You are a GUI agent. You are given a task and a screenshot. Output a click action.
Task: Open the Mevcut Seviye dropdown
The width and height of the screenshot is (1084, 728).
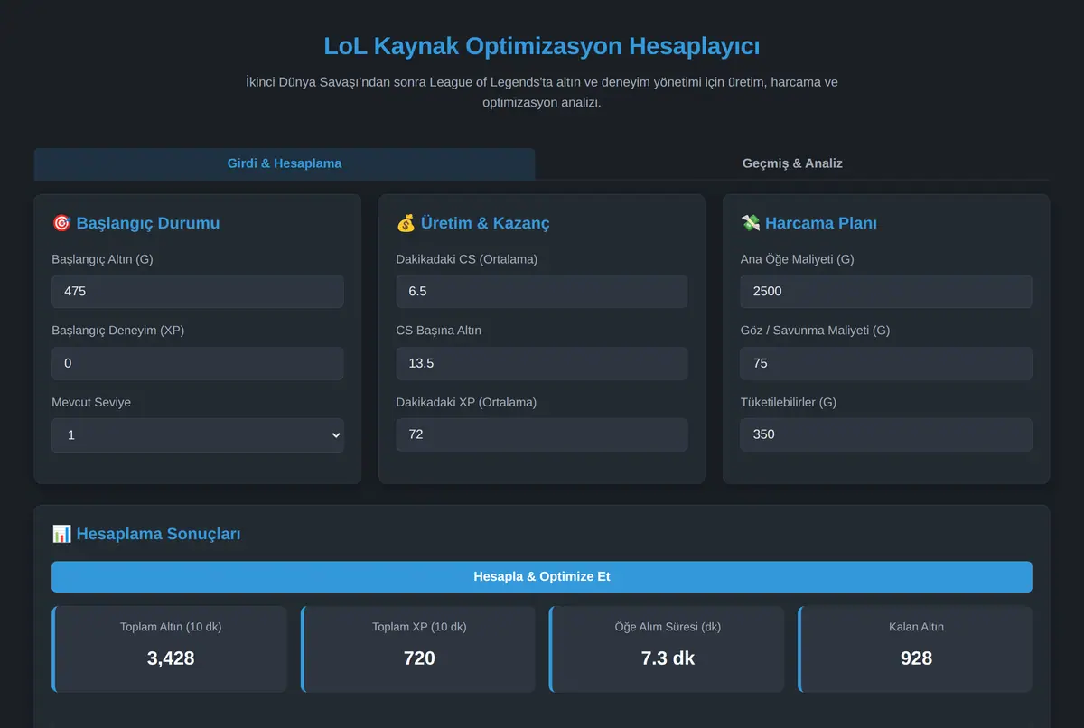(x=198, y=434)
